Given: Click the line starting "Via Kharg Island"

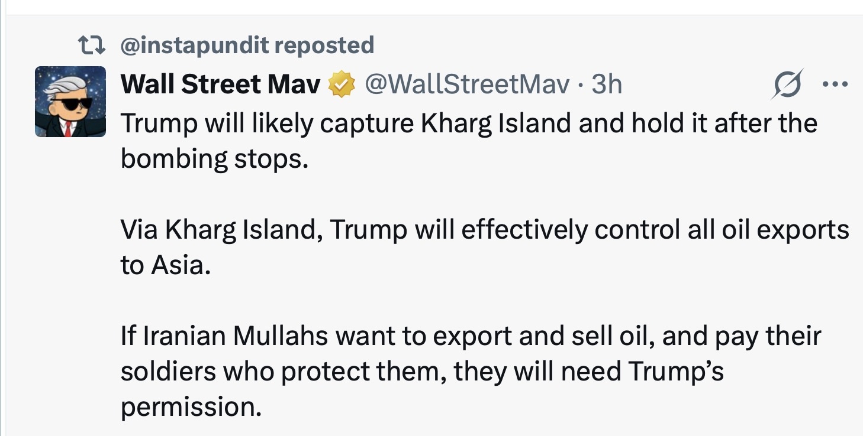Looking at the screenshot, I should tap(485, 229).
